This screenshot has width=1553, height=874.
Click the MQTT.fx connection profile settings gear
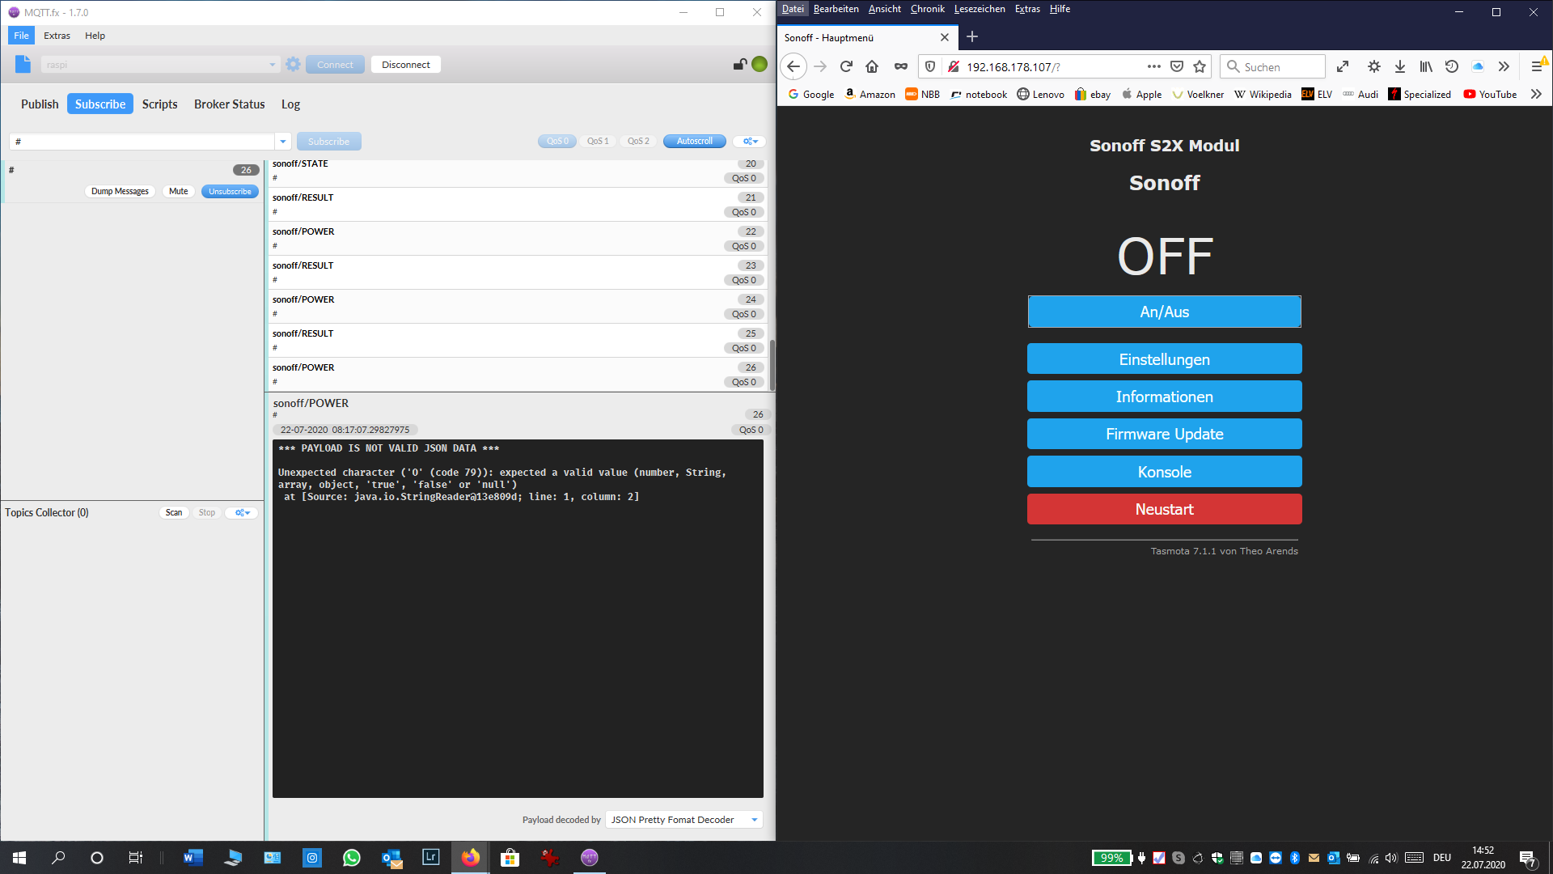tap(293, 65)
